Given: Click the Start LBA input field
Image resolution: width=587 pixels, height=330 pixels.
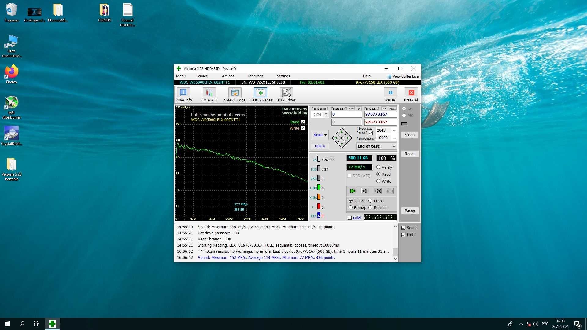Looking at the screenshot, I should 347,114.
